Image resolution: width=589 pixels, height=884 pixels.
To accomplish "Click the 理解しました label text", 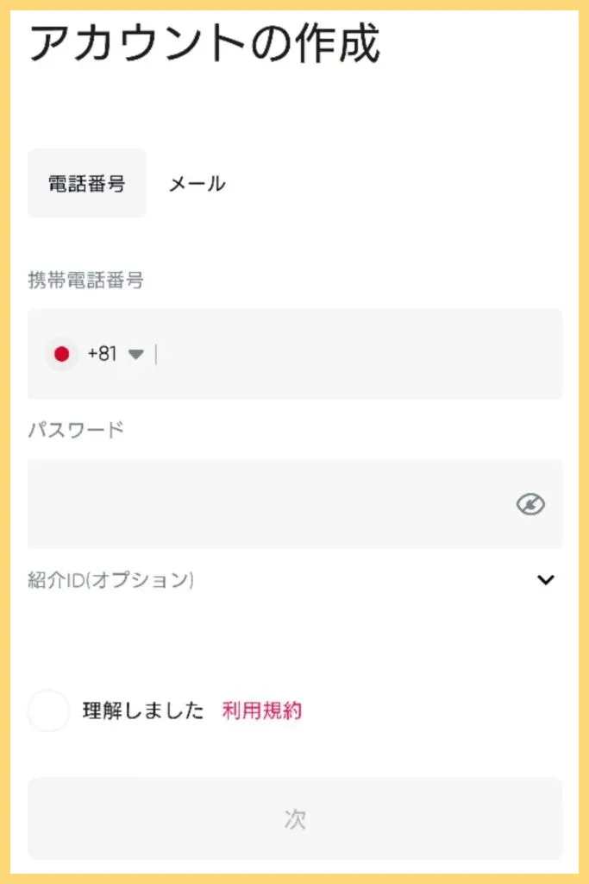I will click(x=143, y=711).
